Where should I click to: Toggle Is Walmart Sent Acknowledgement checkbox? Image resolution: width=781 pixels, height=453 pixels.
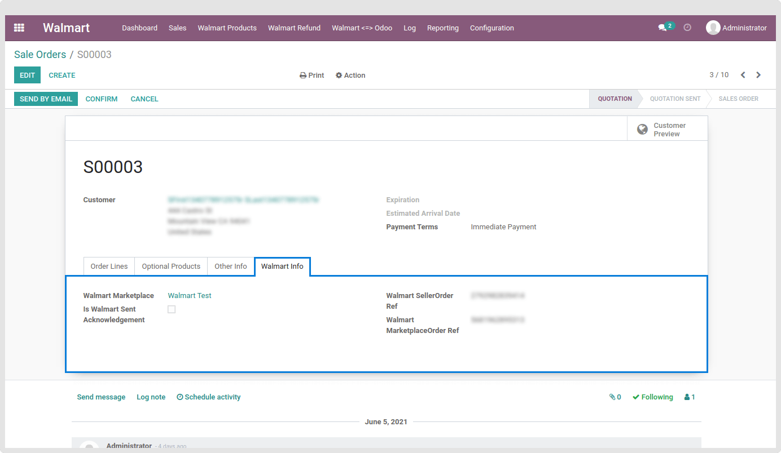(x=172, y=309)
